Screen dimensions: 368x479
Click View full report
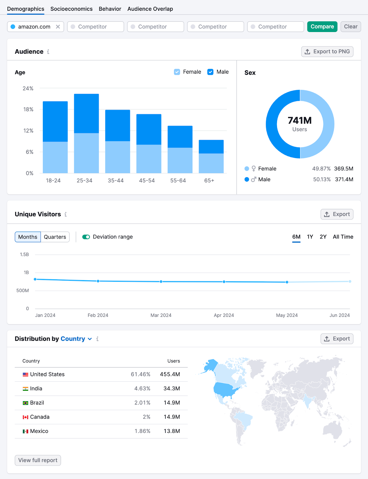38,460
